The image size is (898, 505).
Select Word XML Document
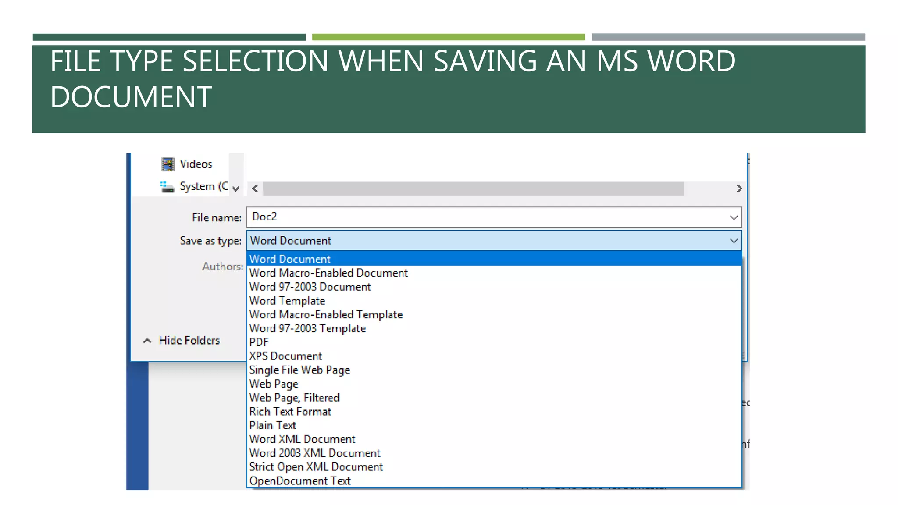(x=494, y=439)
